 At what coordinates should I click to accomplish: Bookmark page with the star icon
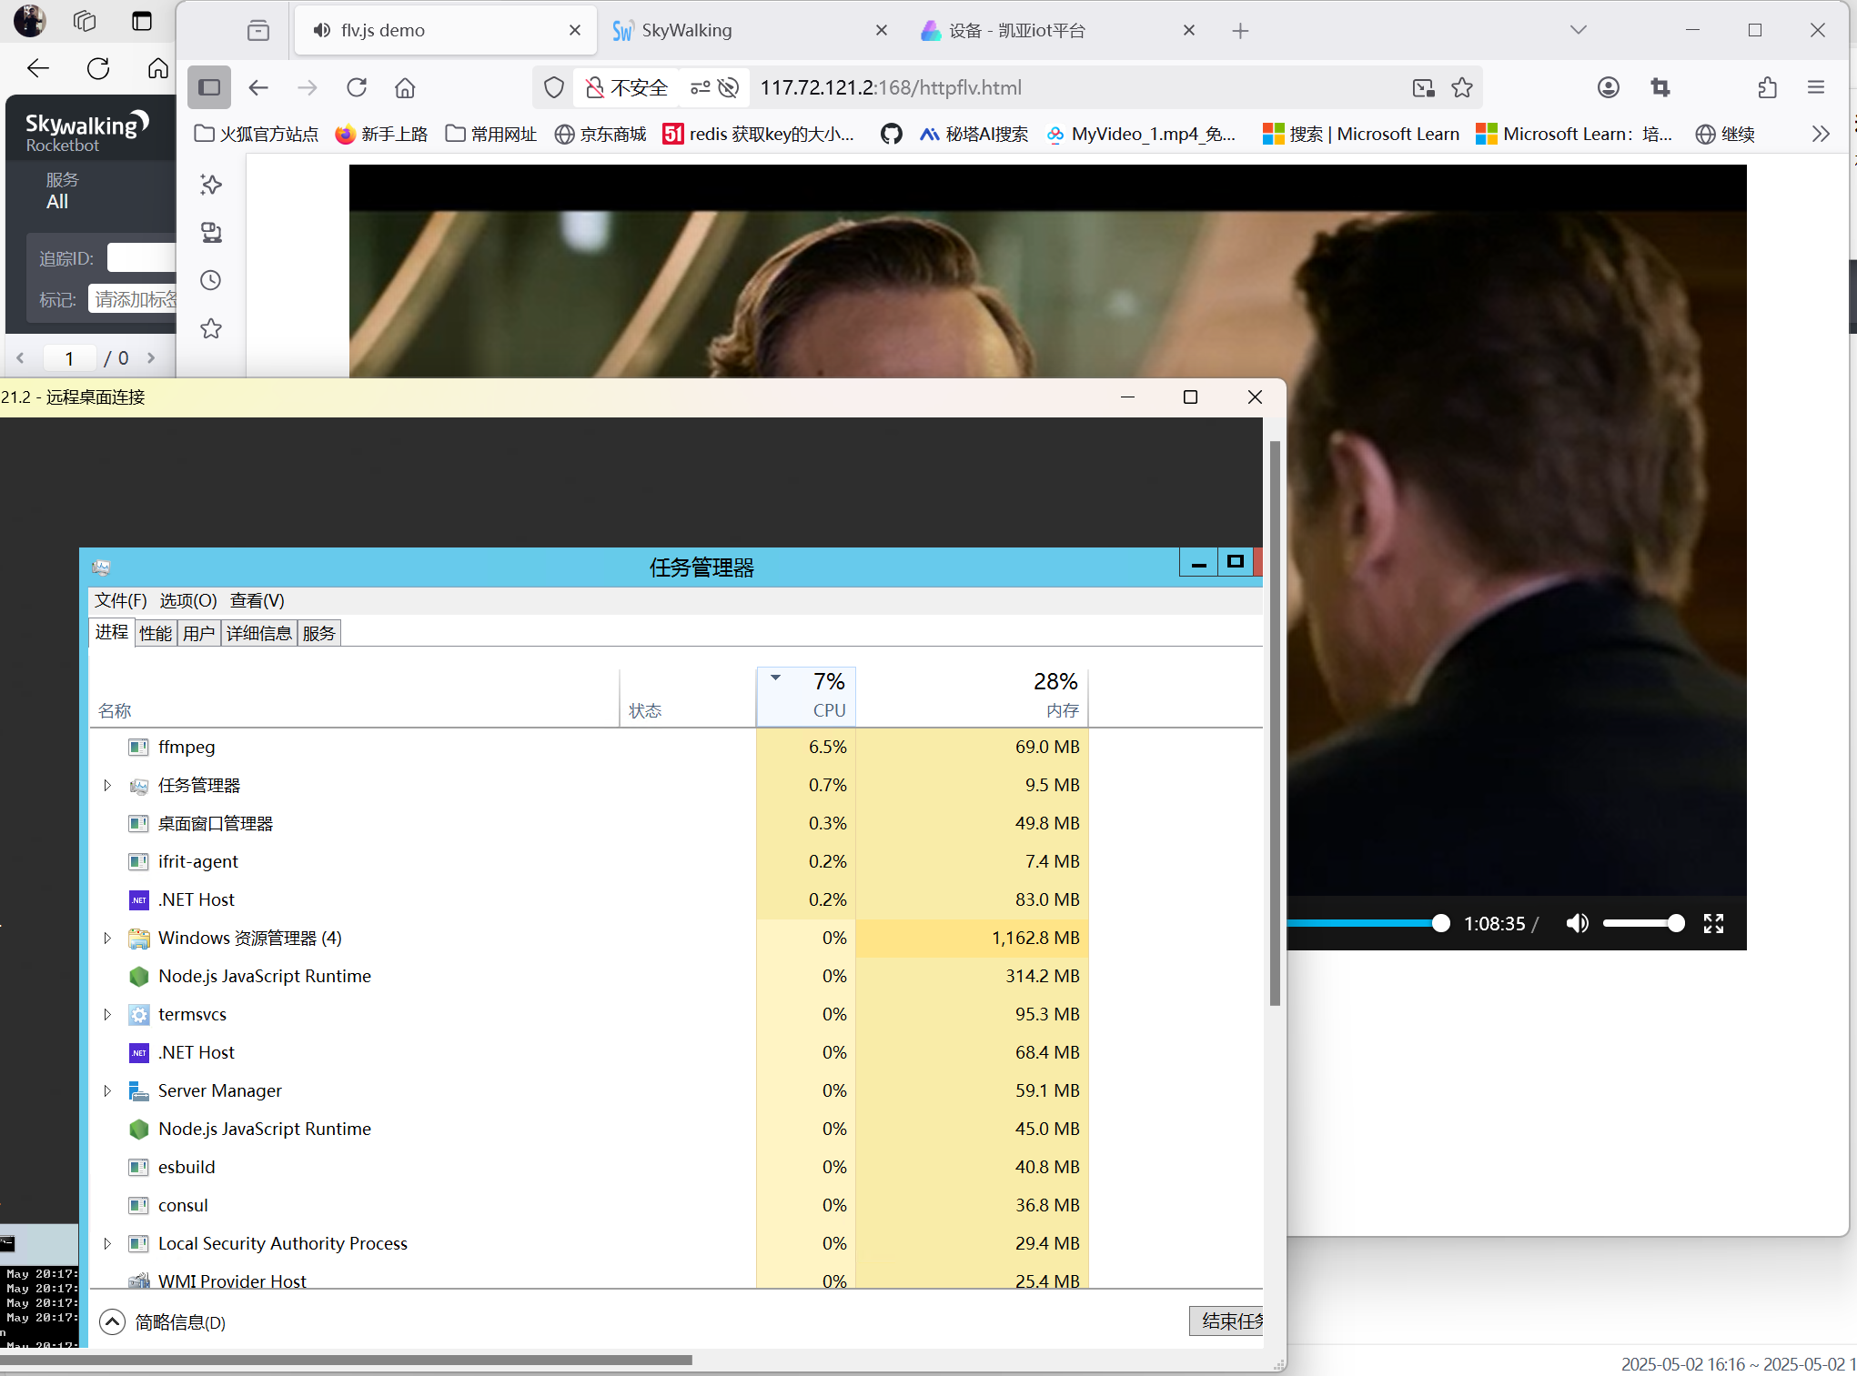point(1462,87)
